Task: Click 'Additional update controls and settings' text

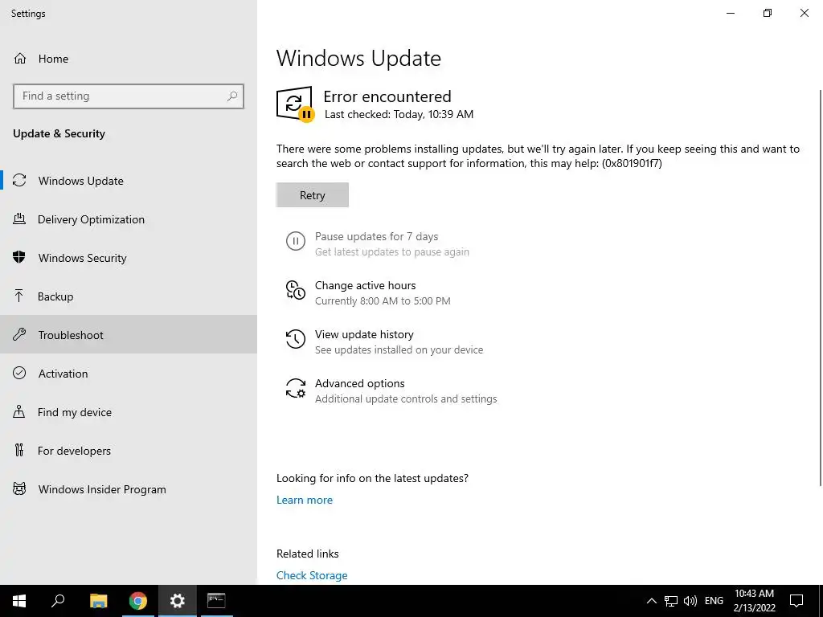Action: 406,399
